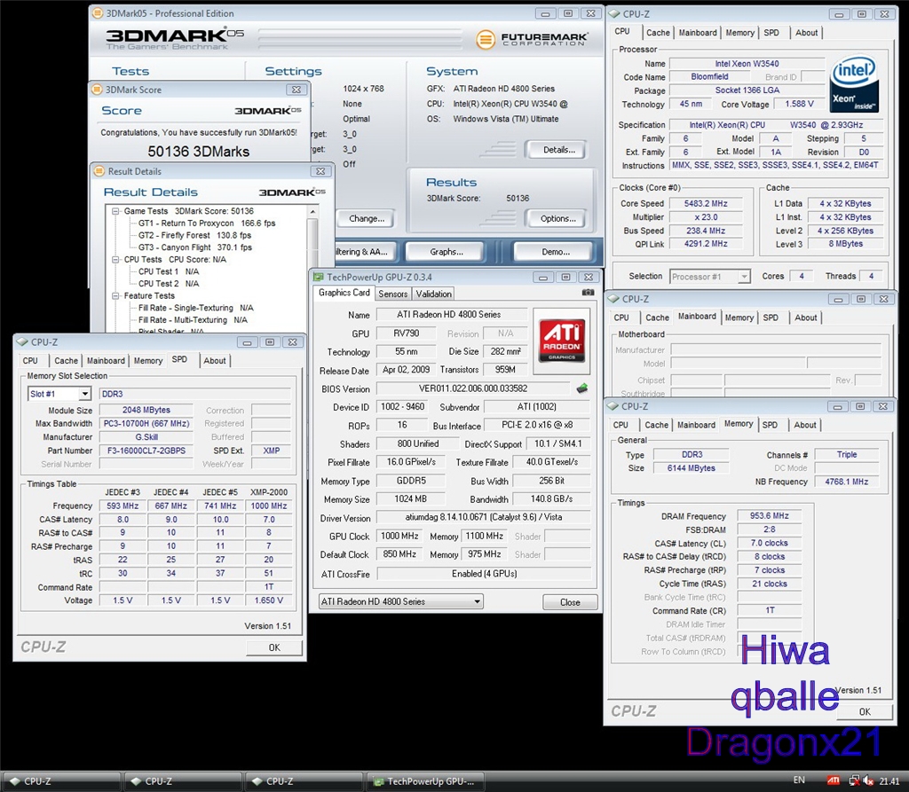Screen dimensions: 909x792
Task: Click the Options... button under Results
Action: 557,218
